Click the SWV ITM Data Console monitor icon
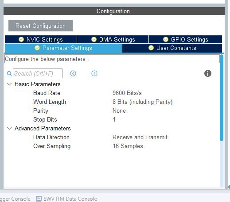The width and height of the screenshot is (230, 202). coord(39,199)
